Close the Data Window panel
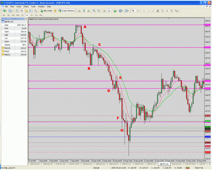 tap(26, 19)
